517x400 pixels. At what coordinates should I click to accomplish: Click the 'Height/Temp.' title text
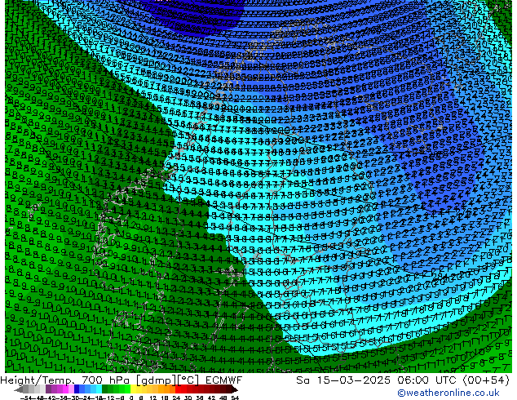coord(37,380)
